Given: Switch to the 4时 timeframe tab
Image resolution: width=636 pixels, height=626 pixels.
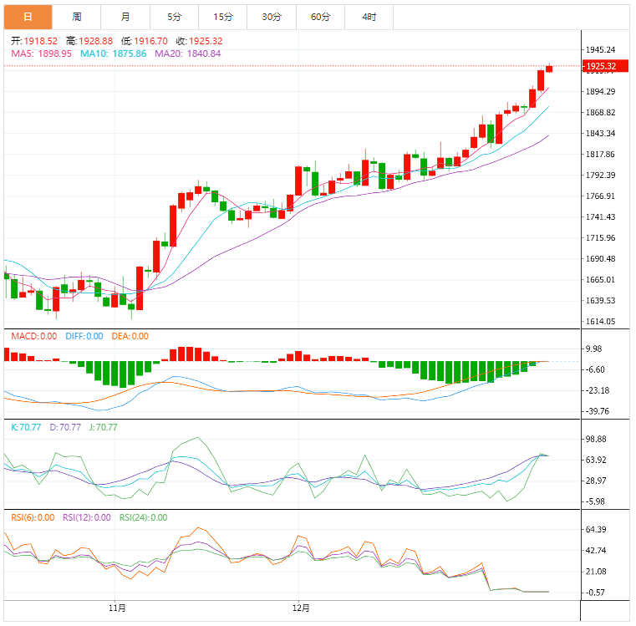Looking at the screenshot, I should point(369,17).
